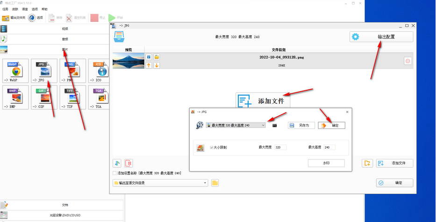
Task: Click the 预览 column header
Action: point(129,50)
